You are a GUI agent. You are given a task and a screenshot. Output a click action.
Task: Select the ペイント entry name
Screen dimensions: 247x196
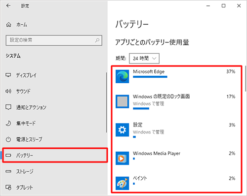(140, 178)
